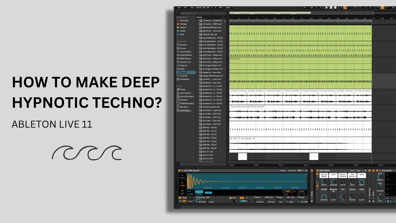The image size is (396, 223).
Task: Activate the orange Loop switch
Action: (x=382, y=7)
